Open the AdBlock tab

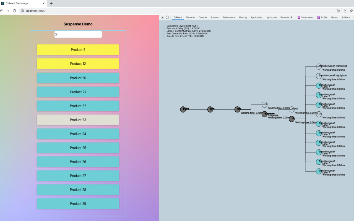346,17
